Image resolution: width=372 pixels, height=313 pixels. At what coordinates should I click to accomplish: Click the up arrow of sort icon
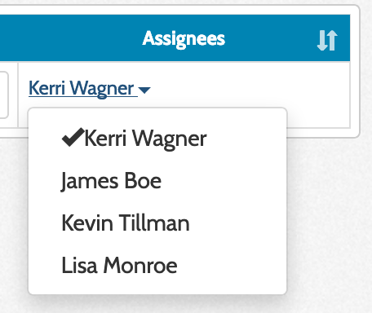click(x=333, y=40)
